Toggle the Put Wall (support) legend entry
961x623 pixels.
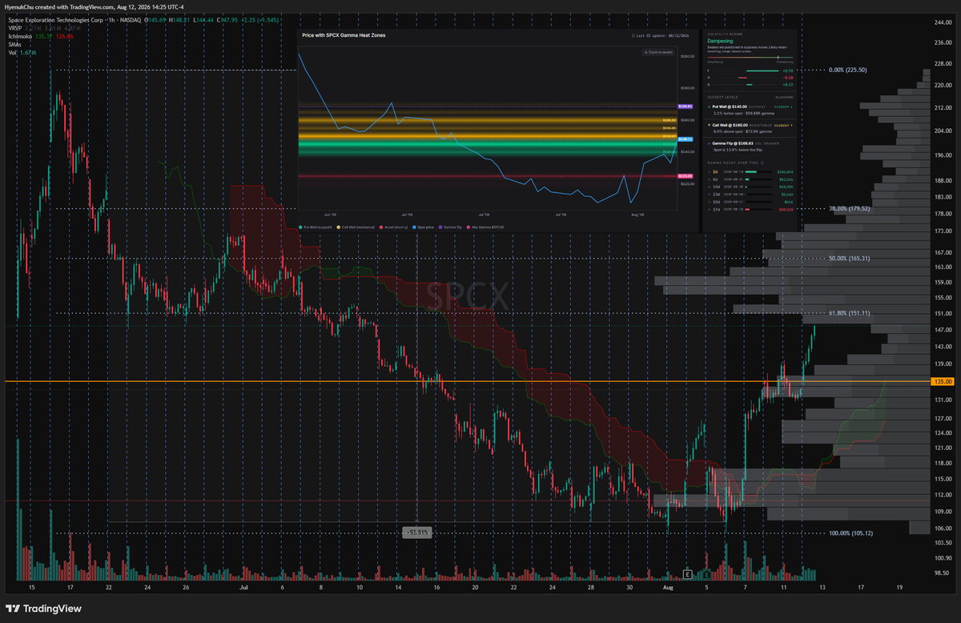(316, 227)
